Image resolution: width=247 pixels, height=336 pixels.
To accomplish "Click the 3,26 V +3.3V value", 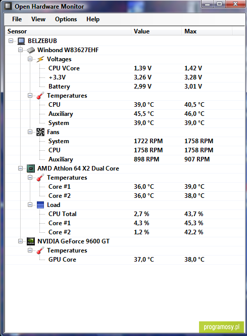I will point(142,77).
